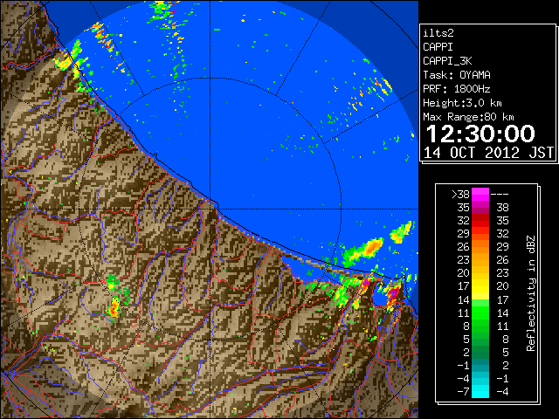This screenshot has height=419, width=559.
Task: Pick the teal swatch for -1 to 2
Action: tap(480, 365)
